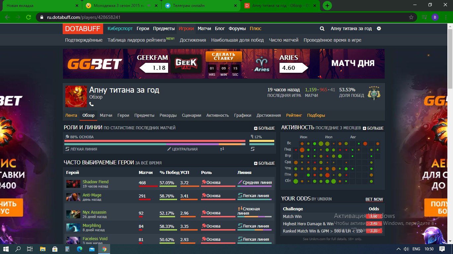Viewport: 453px width, 254px height.
Task: Open Подтверждённые submenu link
Action: click(84, 40)
